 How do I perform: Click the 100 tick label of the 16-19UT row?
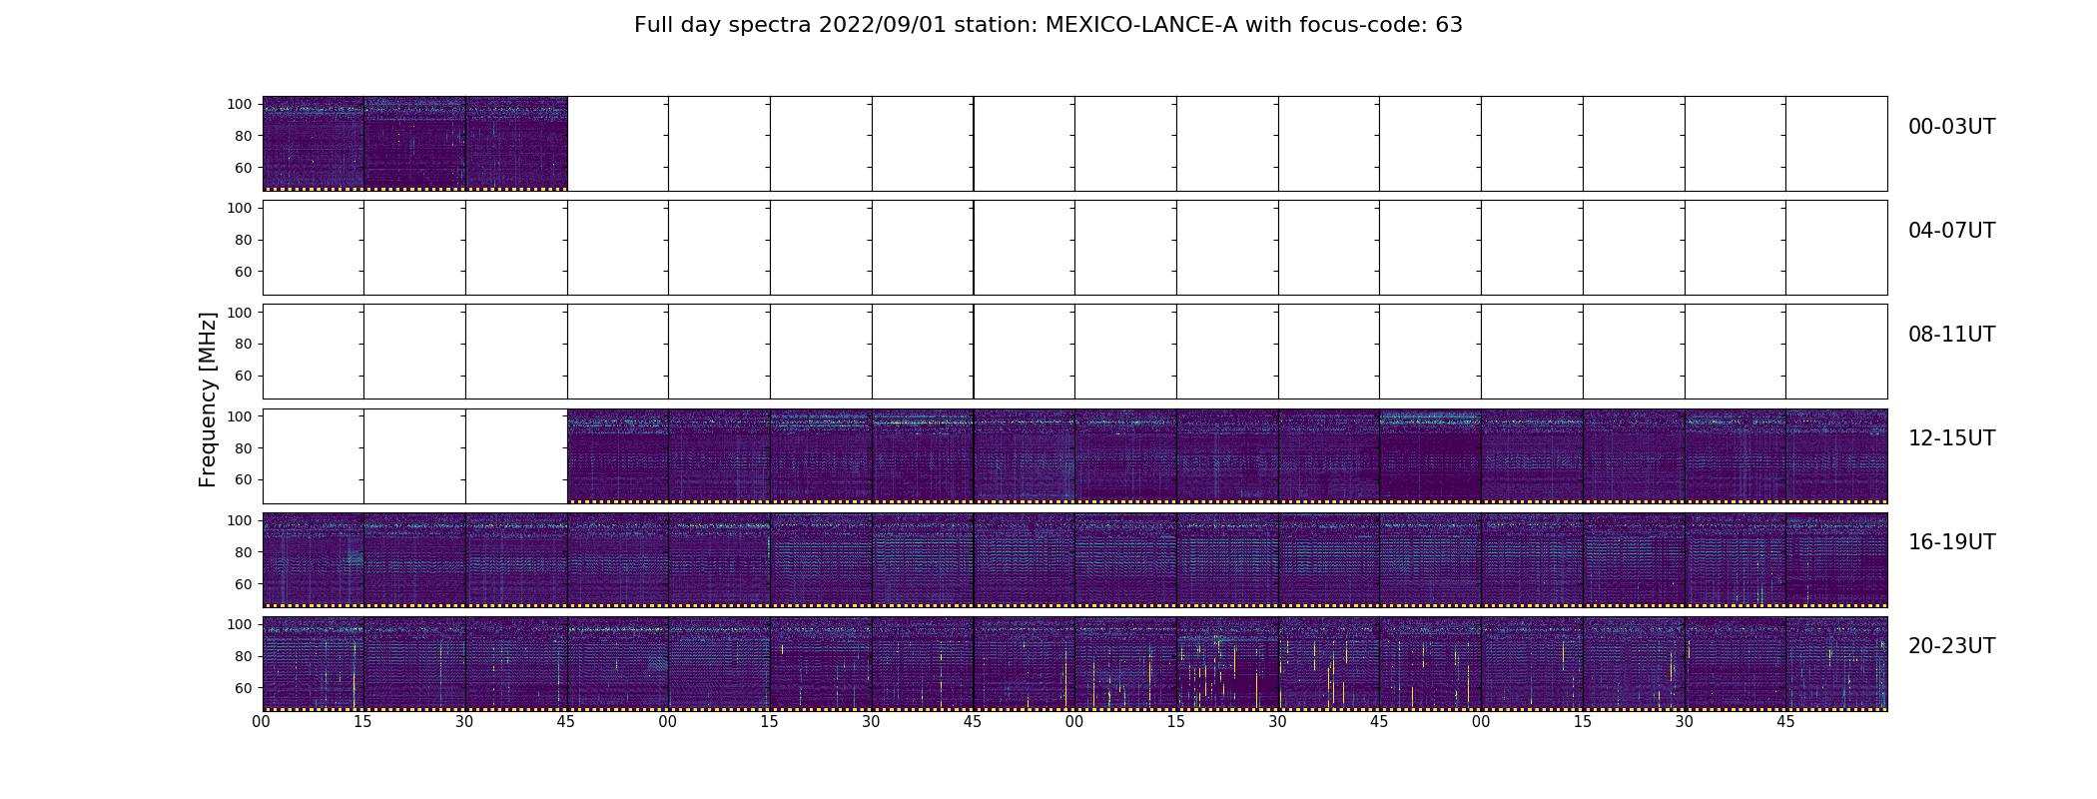point(240,520)
